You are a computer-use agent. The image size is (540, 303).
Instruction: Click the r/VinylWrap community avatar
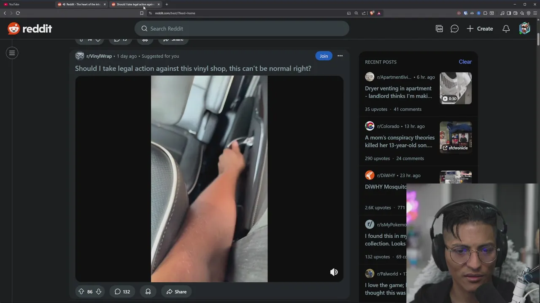click(80, 56)
